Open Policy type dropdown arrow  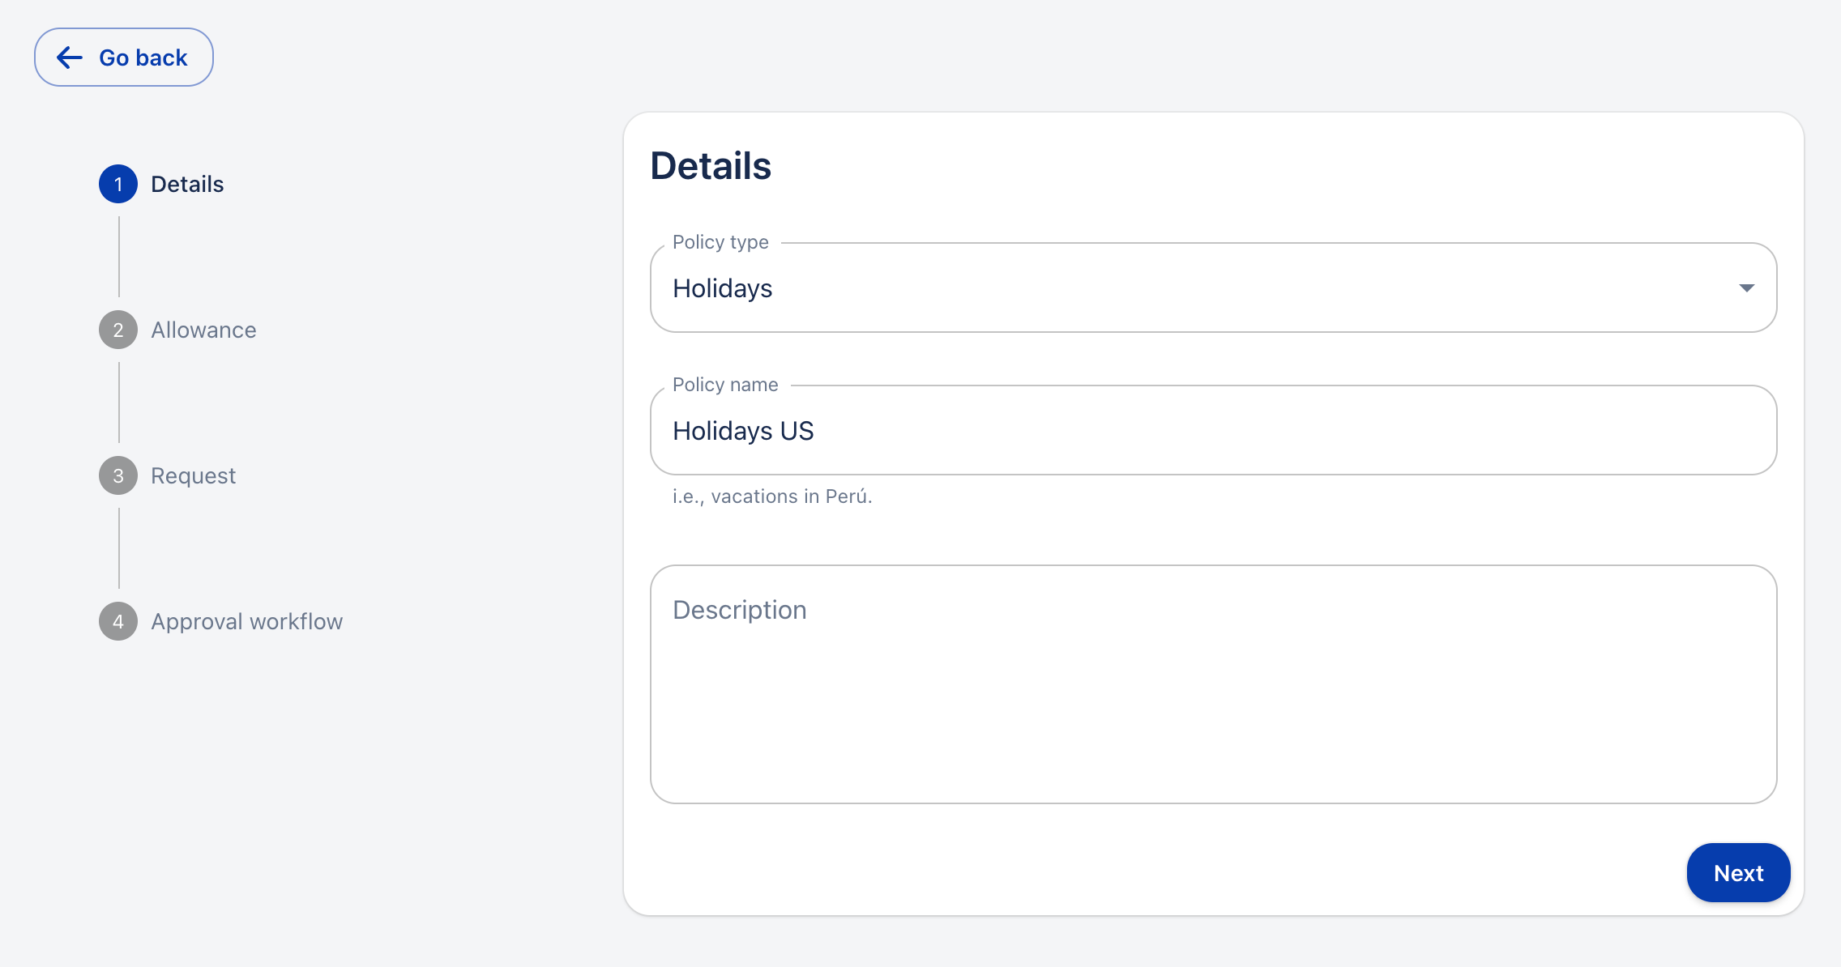[x=1746, y=288]
